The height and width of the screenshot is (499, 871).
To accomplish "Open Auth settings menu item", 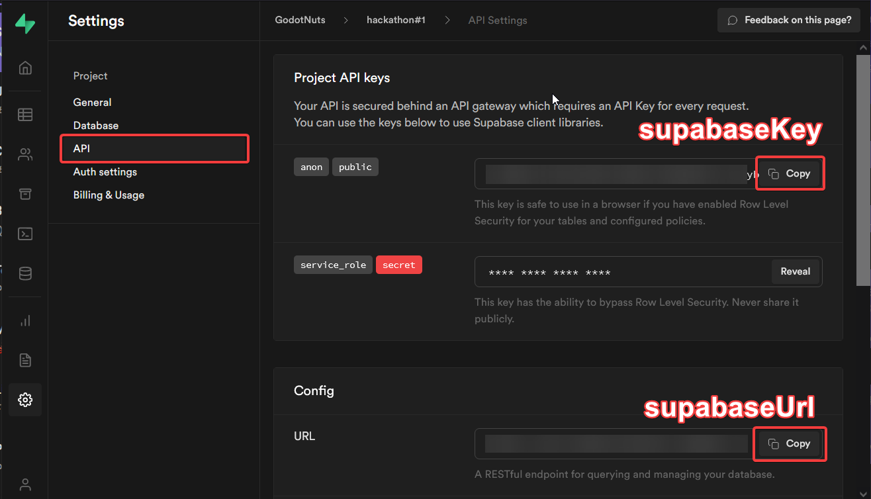I will (x=105, y=172).
